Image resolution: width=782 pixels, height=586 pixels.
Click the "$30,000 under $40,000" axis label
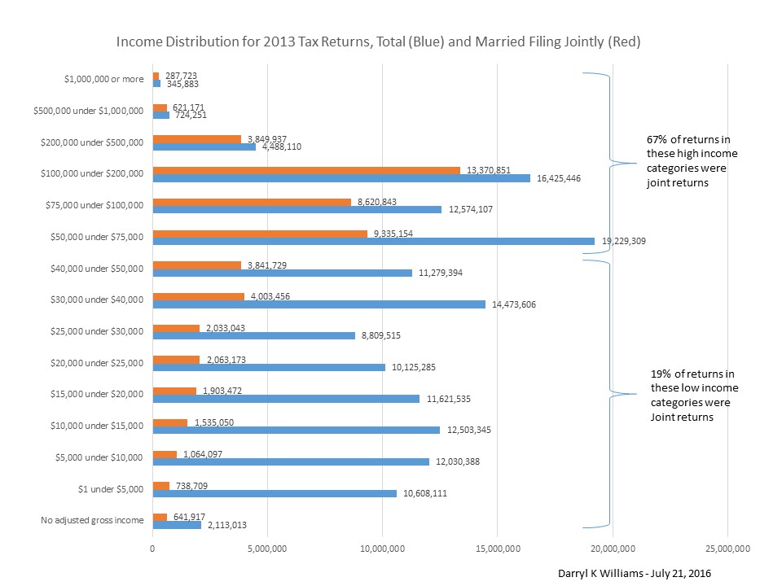[x=97, y=300]
